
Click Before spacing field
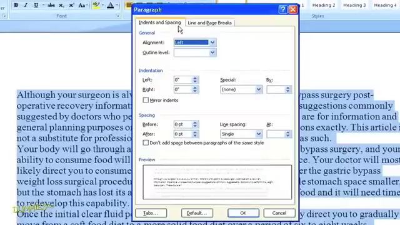182,124
